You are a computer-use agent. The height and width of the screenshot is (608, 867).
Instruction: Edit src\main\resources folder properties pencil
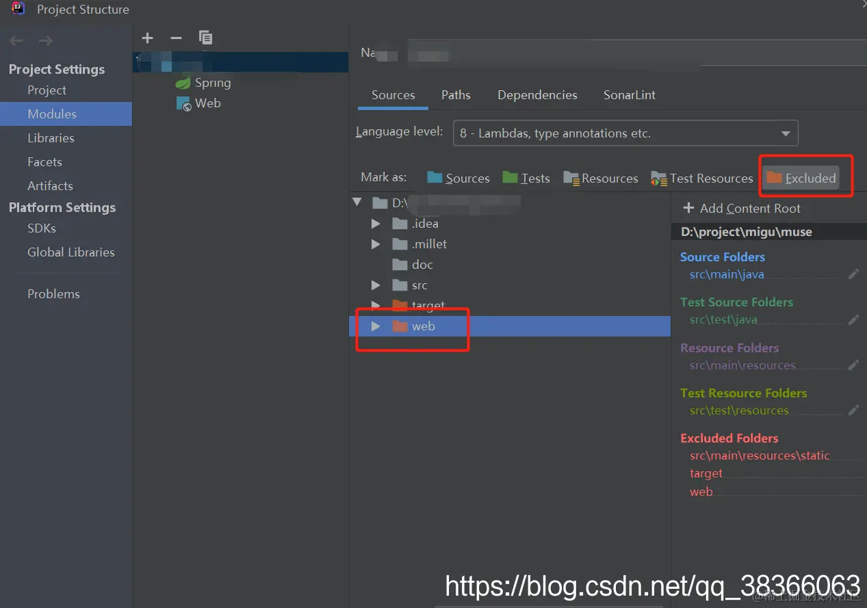coord(853,365)
